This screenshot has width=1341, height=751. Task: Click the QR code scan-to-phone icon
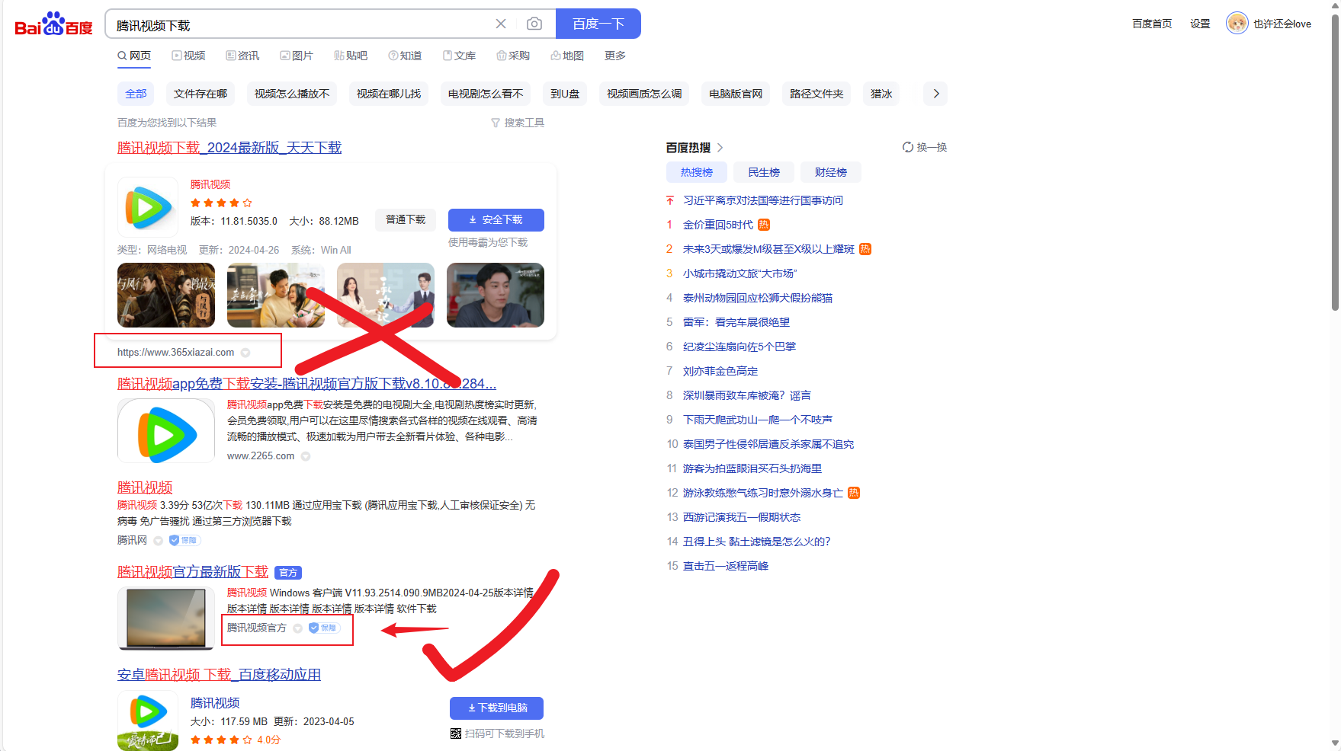[456, 733]
